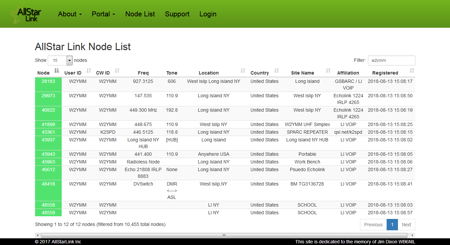Open node 46612
450x245 pixels.
point(48,169)
